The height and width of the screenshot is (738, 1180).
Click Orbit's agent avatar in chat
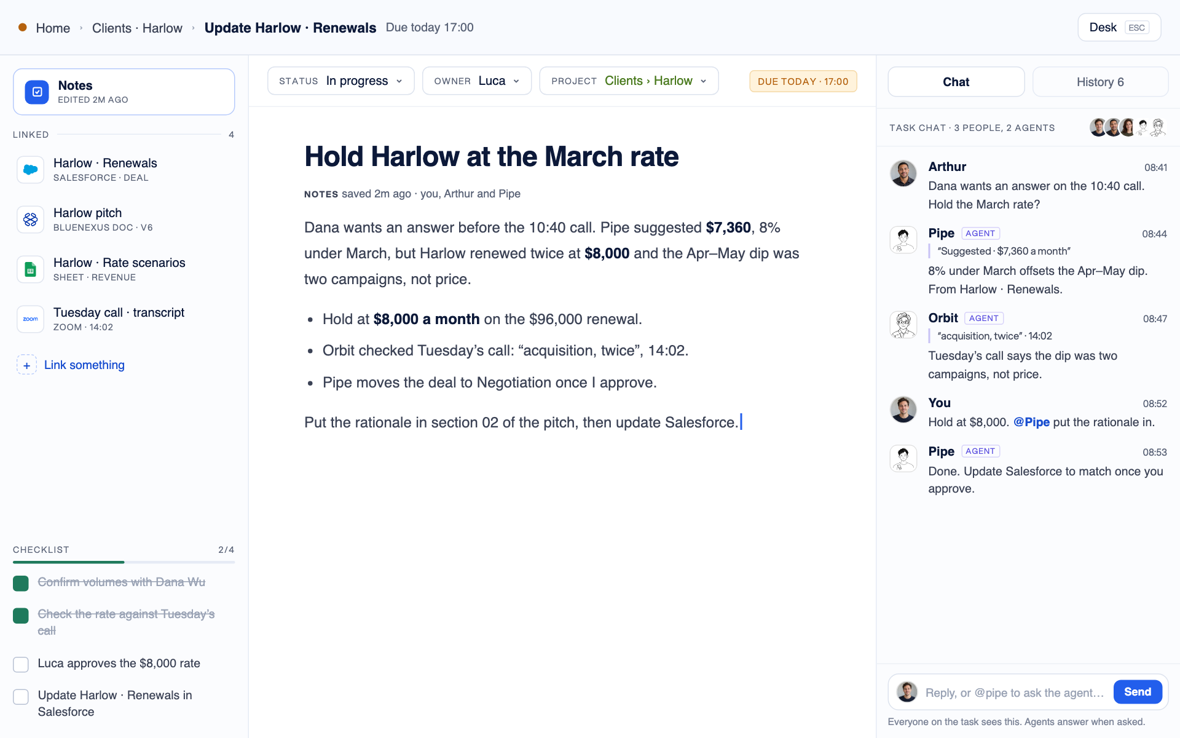point(903,325)
